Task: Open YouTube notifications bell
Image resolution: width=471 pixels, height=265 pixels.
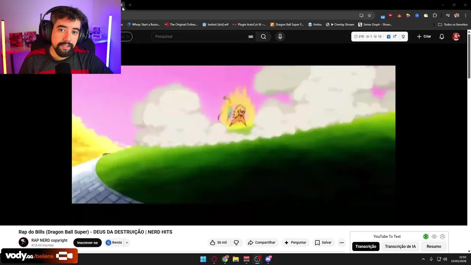Action: (x=442, y=36)
